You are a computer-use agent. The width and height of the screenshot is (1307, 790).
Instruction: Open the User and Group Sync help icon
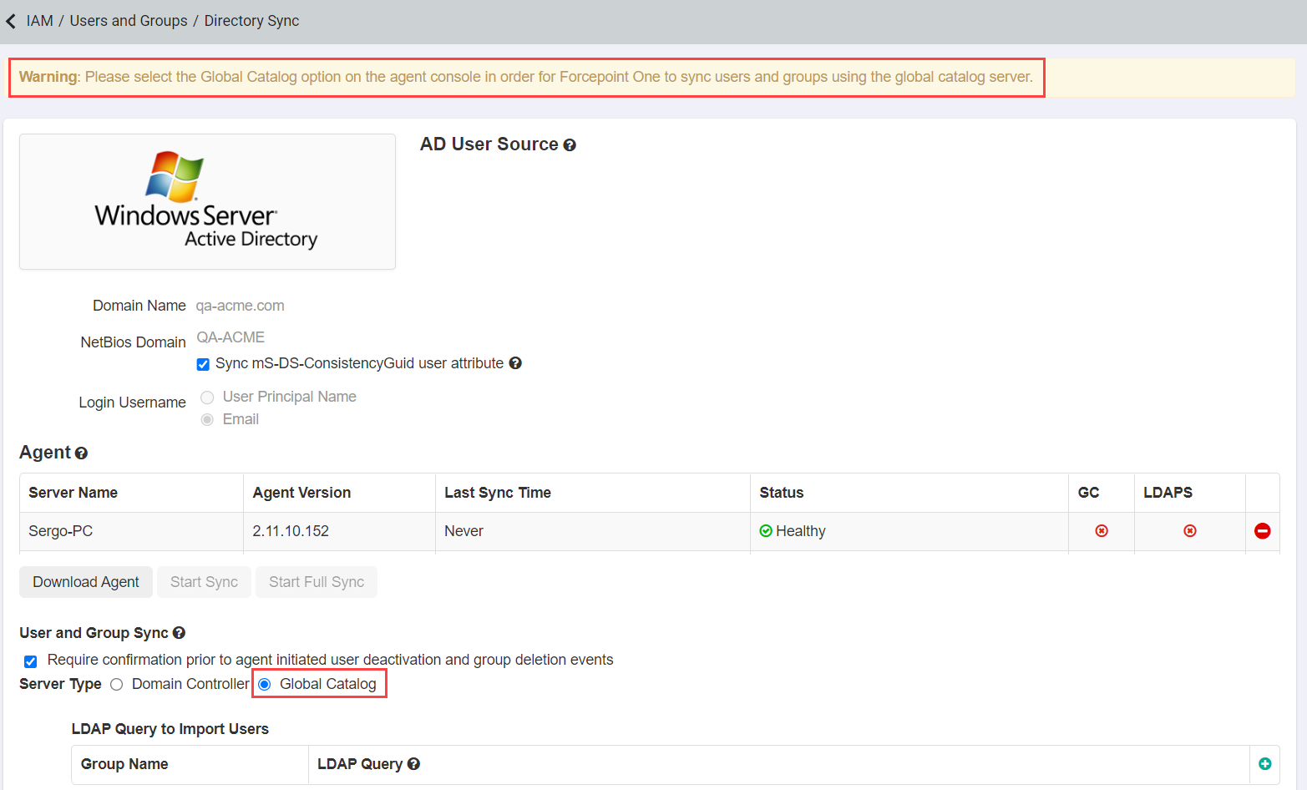(x=179, y=633)
